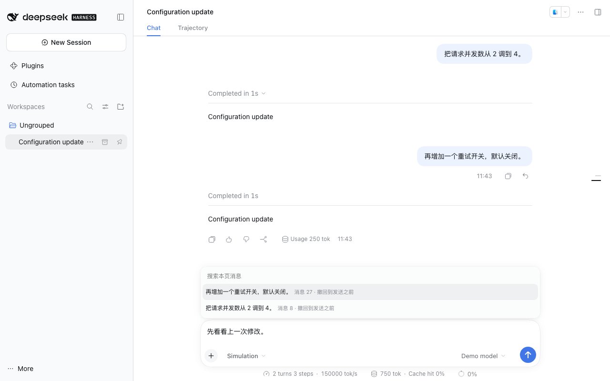Viewport: 610px width, 381px height.
Task: Click the share icon under the response
Action: click(264, 239)
